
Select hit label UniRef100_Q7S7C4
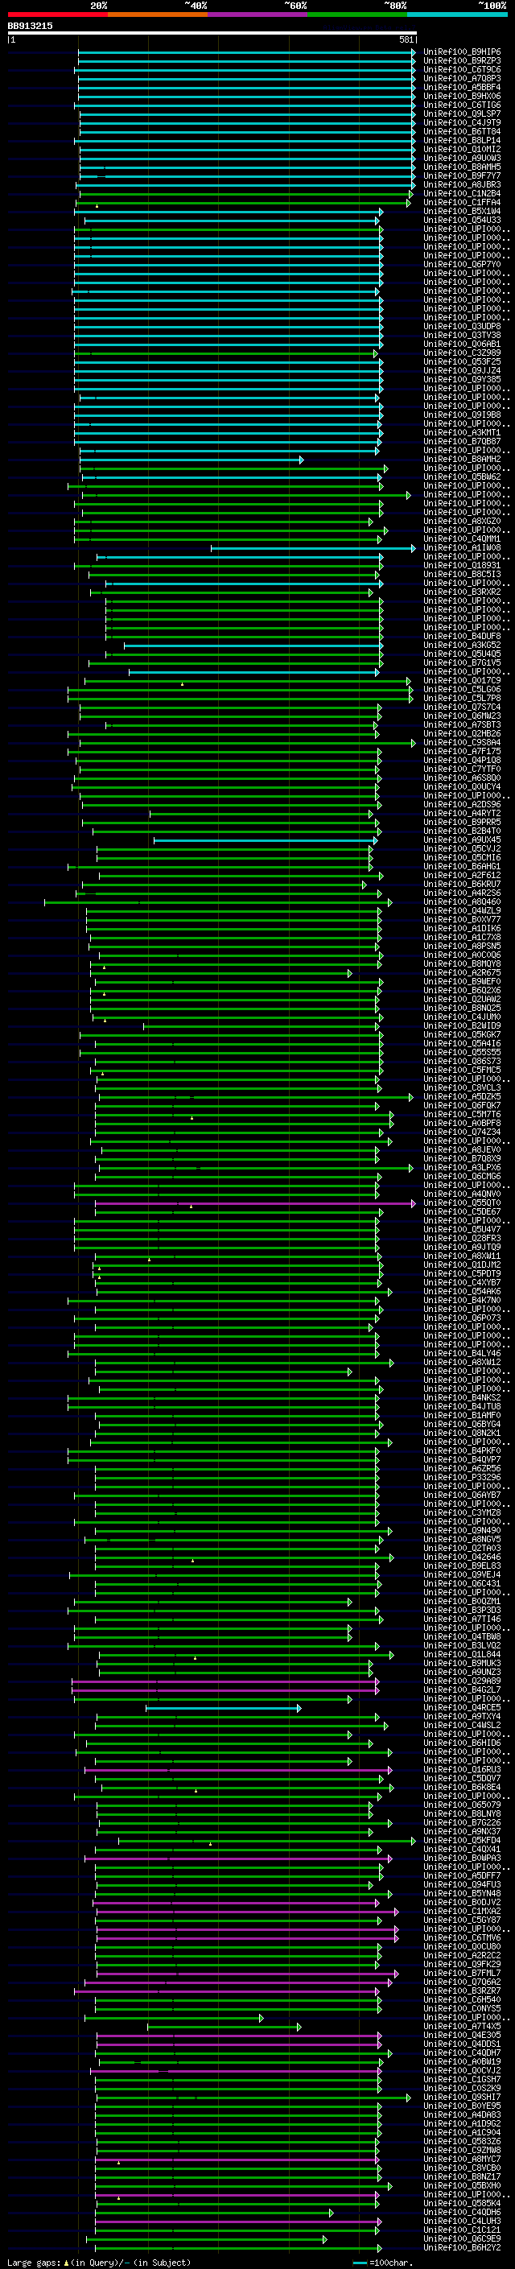pos(461,708)
